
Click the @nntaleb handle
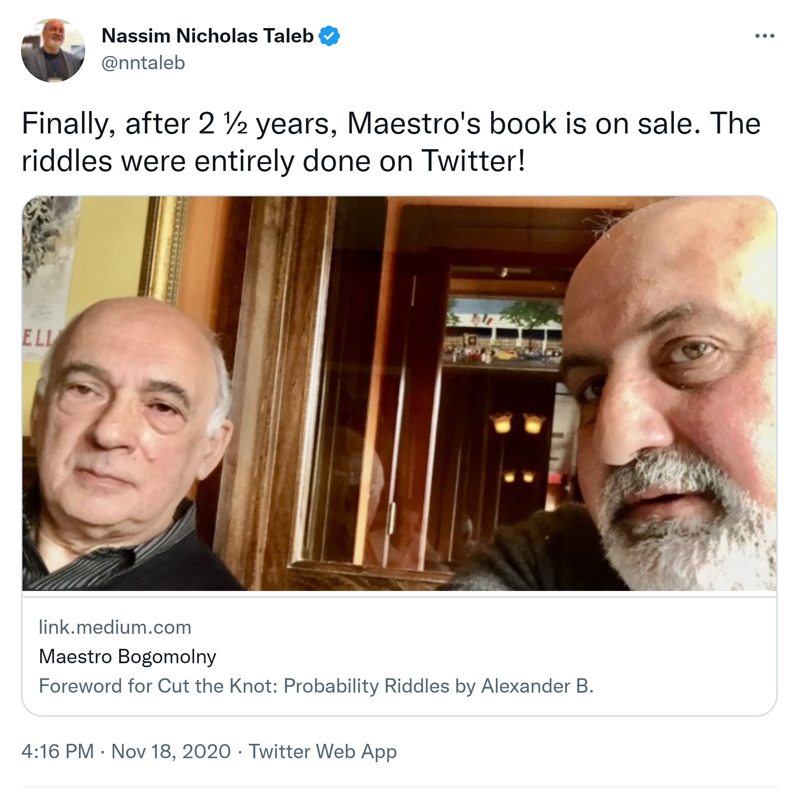tap(143, 63)
